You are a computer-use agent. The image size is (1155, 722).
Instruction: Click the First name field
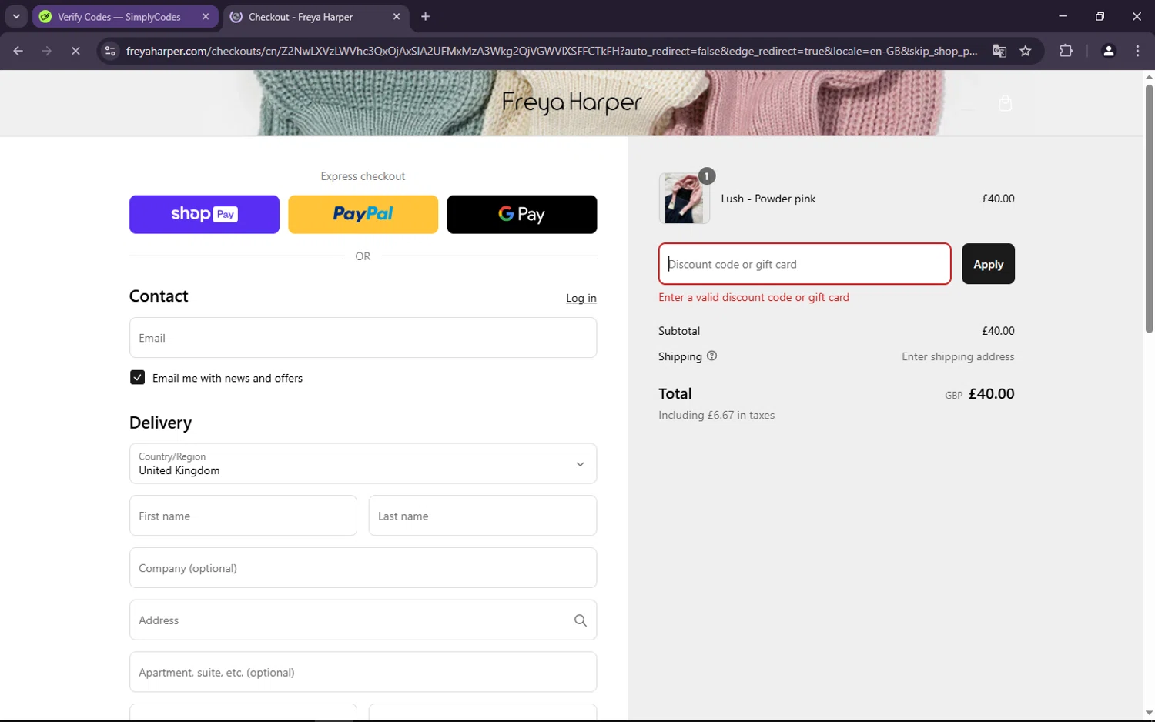tap(243, 516)
